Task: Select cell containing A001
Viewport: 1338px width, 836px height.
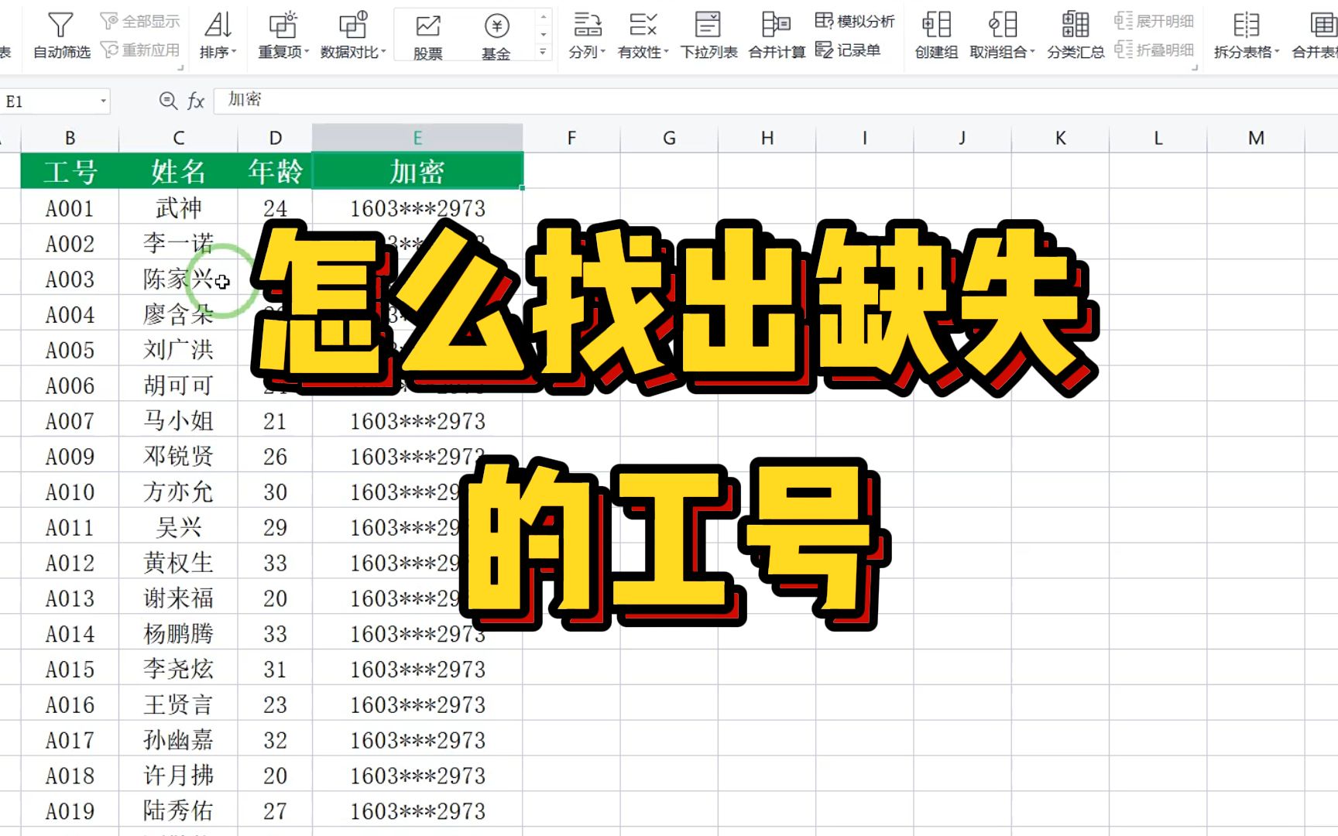Action: tap(70, 208)
